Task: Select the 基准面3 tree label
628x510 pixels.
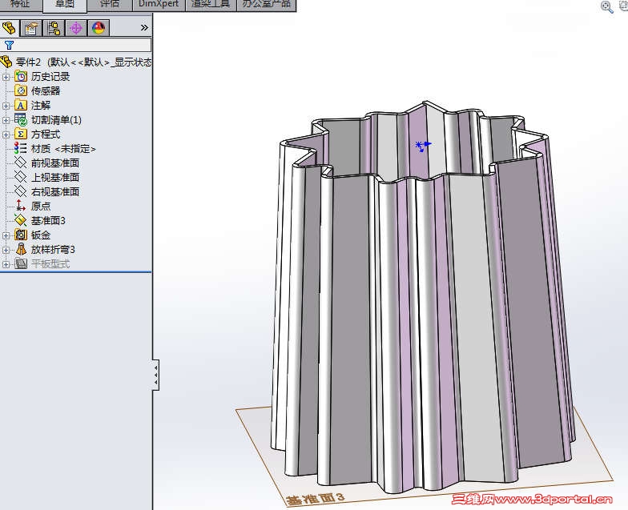Action: 48,221
